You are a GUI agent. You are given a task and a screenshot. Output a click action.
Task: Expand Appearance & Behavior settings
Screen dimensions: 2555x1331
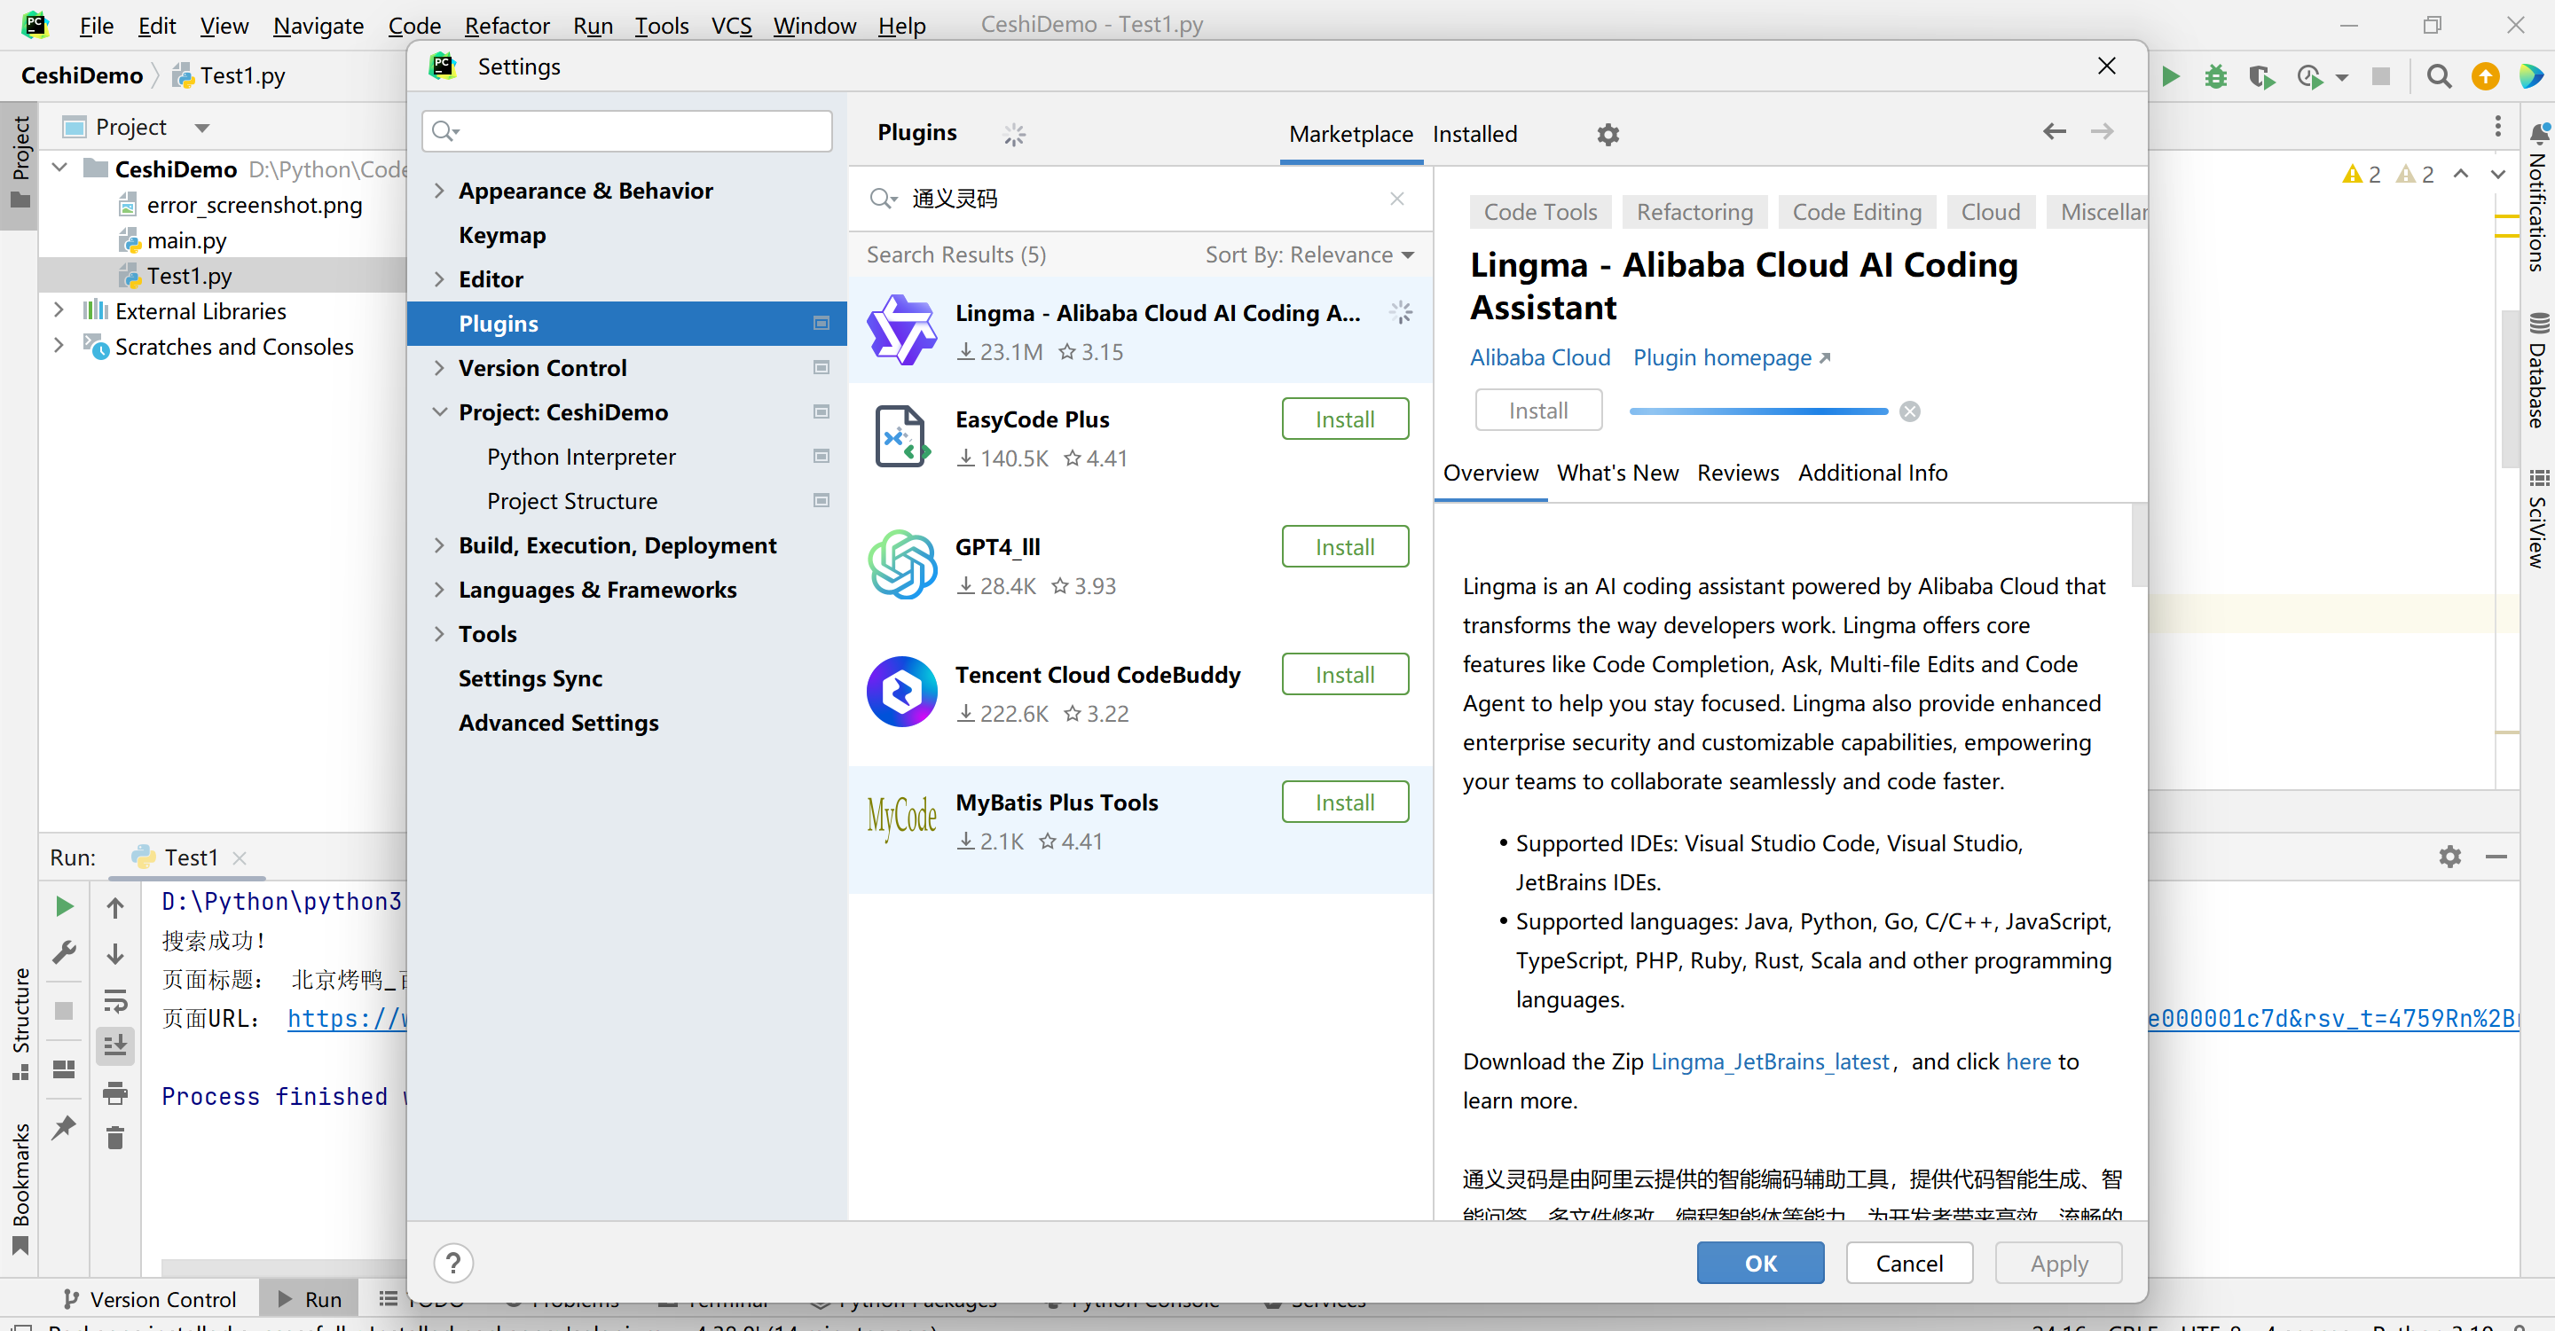tap(439, 191)
